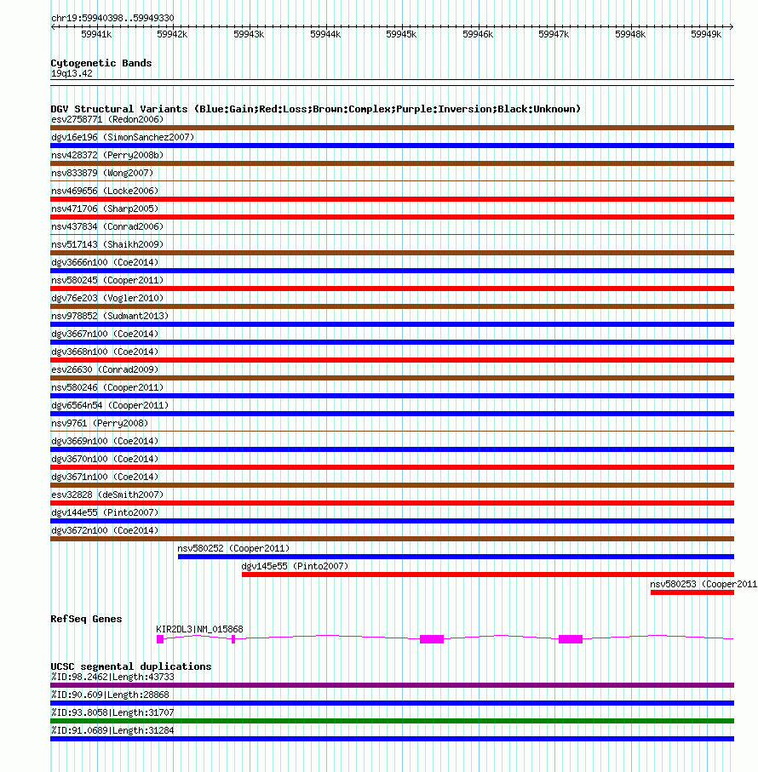This screenshot has width=758, height=772.
Task: Select the nsv833879 (Wong2007) label
Action: coord(102,174)
